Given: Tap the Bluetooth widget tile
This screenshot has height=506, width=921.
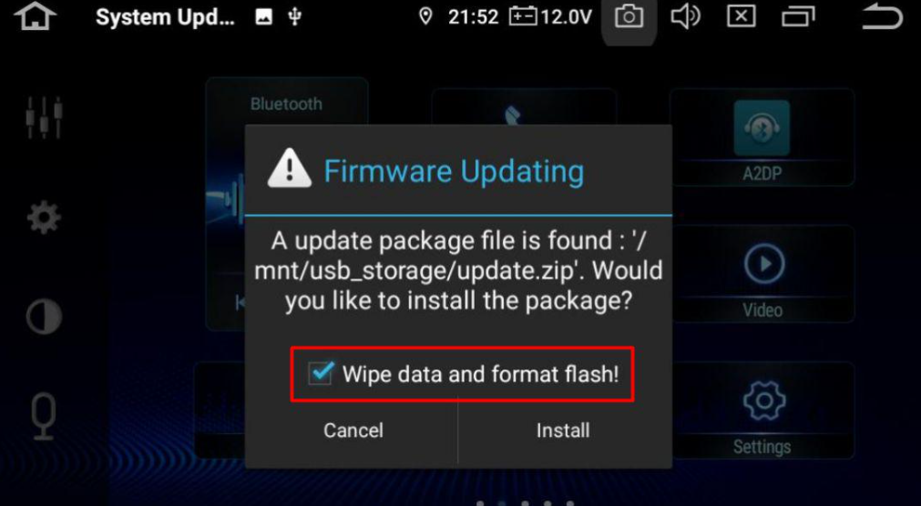Looking at the screenshot, I should pyautogui.click(x=287, y=103).
